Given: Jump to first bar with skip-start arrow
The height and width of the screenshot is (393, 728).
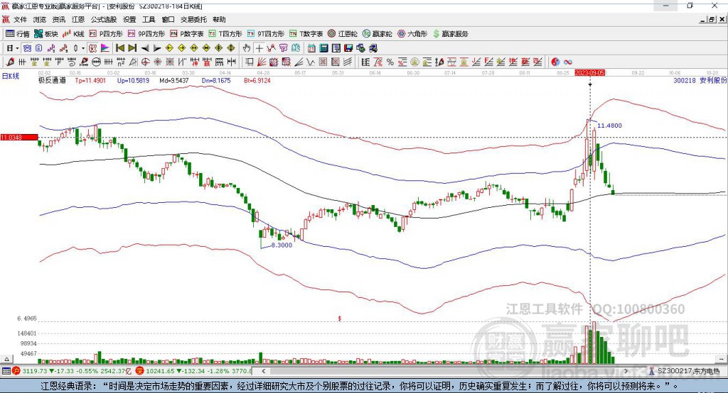Looking at the screenshot, I should point(120,48).
